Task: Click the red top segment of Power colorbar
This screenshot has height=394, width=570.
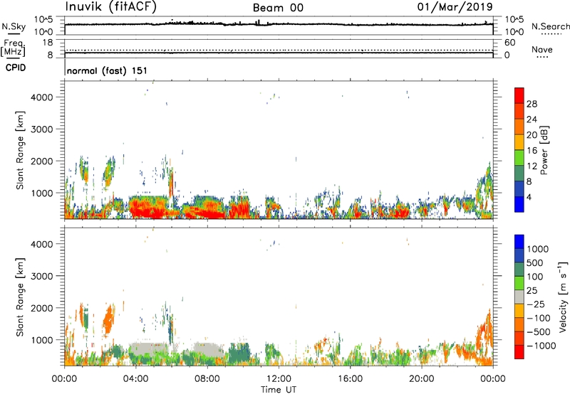Action: point(519,95)
